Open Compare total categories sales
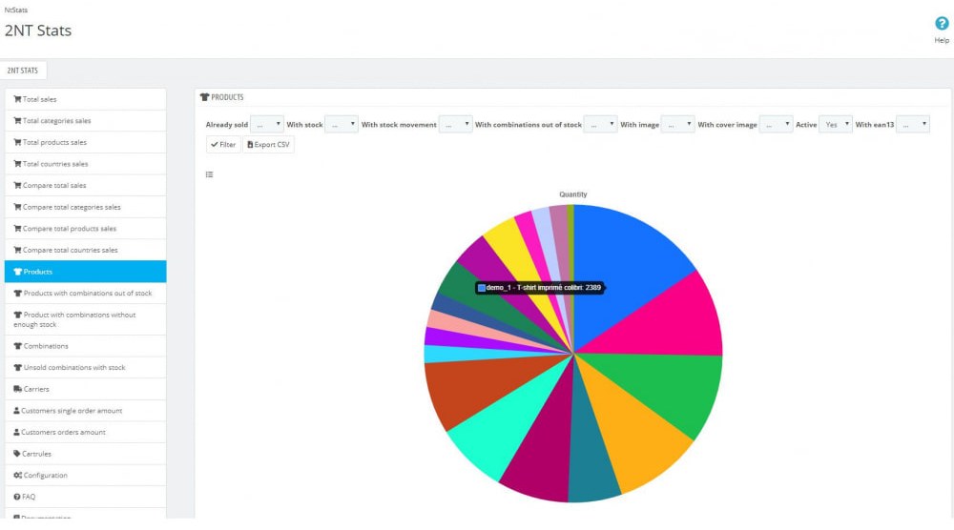Image resolution: width=954 pixels, height=530 pixels. click(x=85, y=207)
